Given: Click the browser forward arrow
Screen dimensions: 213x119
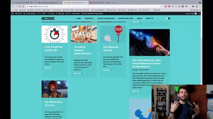Looking at the screenshot, I should pyautogui.click(x=16, y=6).
